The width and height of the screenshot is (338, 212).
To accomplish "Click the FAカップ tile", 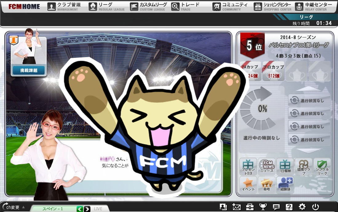I will (250, 71).
